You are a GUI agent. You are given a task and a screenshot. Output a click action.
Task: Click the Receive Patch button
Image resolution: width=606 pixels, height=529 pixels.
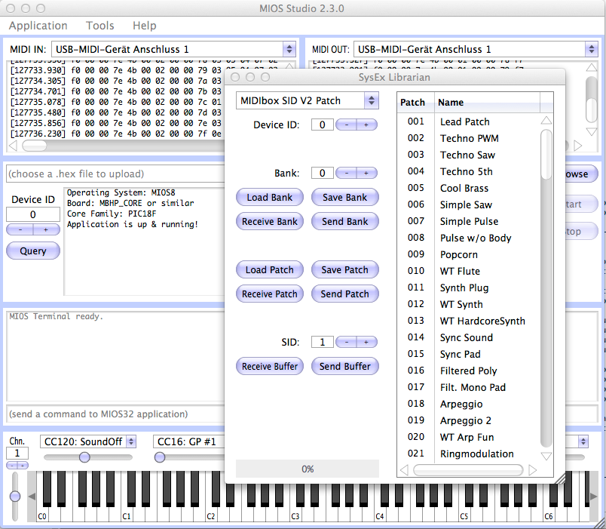(270, 294)
